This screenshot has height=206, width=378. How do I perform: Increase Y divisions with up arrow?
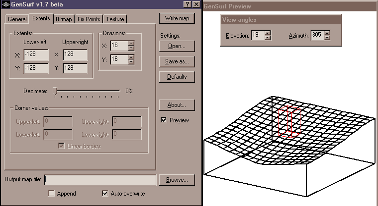pyautogui.click(x=131, y=57)
